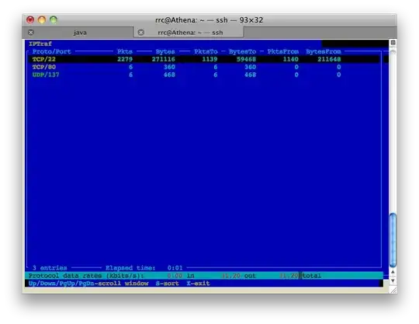Screen dimensions: 419x324
Task: Click the Up/Down/PgUp/PgDn-scroll window hint
Action: click(88, 284)
